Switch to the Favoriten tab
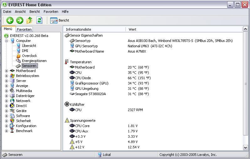250x159 pixels. [x=24, y=29]
